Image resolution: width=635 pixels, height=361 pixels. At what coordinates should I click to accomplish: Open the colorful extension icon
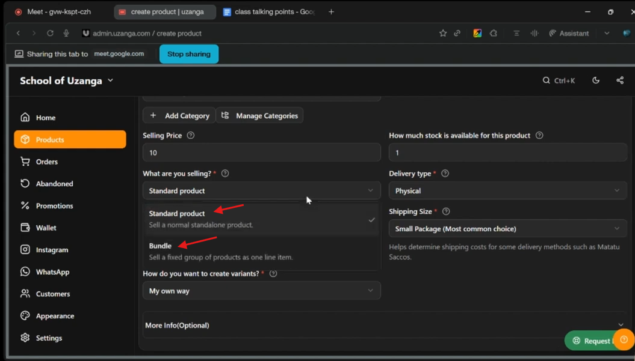477,33
